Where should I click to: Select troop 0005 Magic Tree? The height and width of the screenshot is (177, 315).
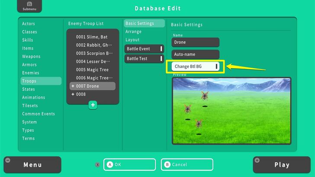[x=93, y=70]
